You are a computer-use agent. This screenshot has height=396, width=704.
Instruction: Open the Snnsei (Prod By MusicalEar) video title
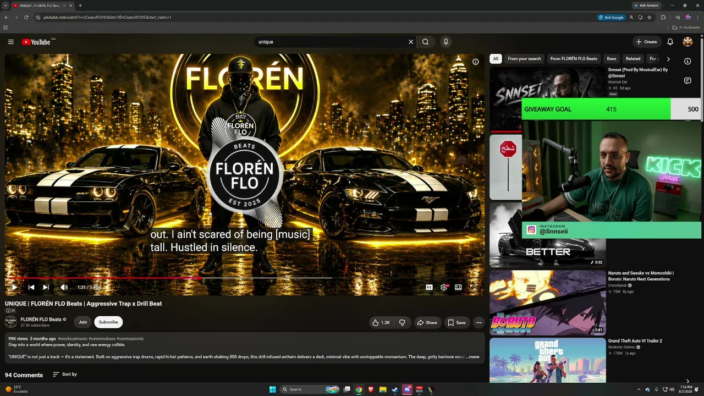[x=638, y=73]
